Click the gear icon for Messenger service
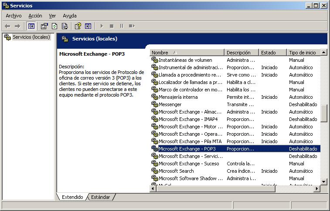This screenshot has width=330, height=211. [154, 104]
